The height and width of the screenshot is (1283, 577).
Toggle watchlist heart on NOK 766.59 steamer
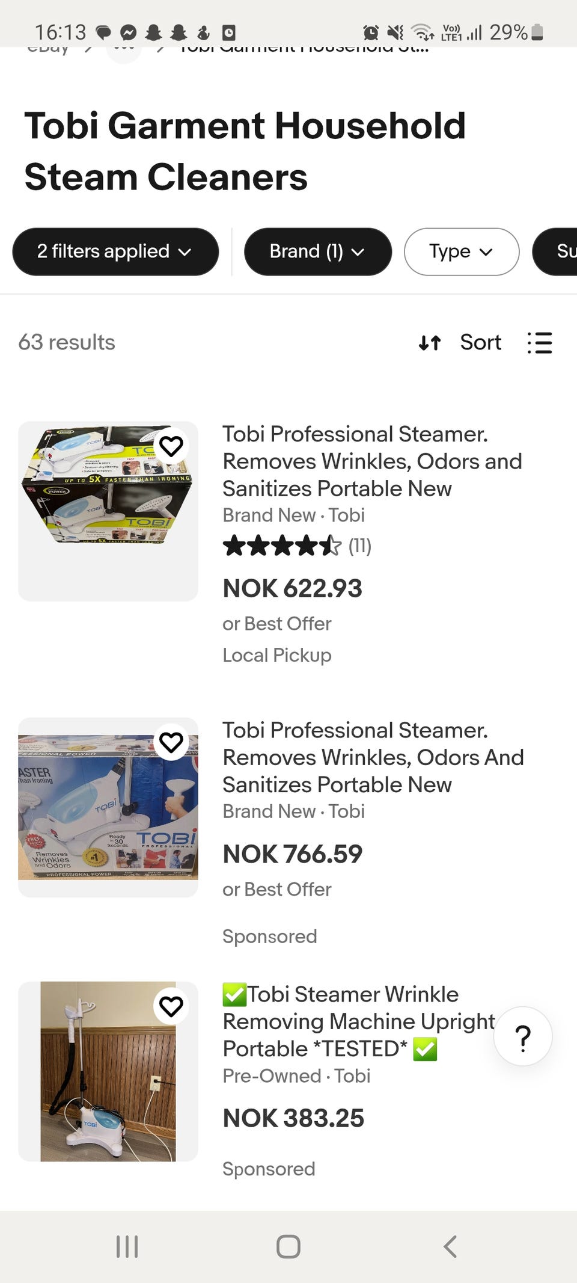(171, 742)
